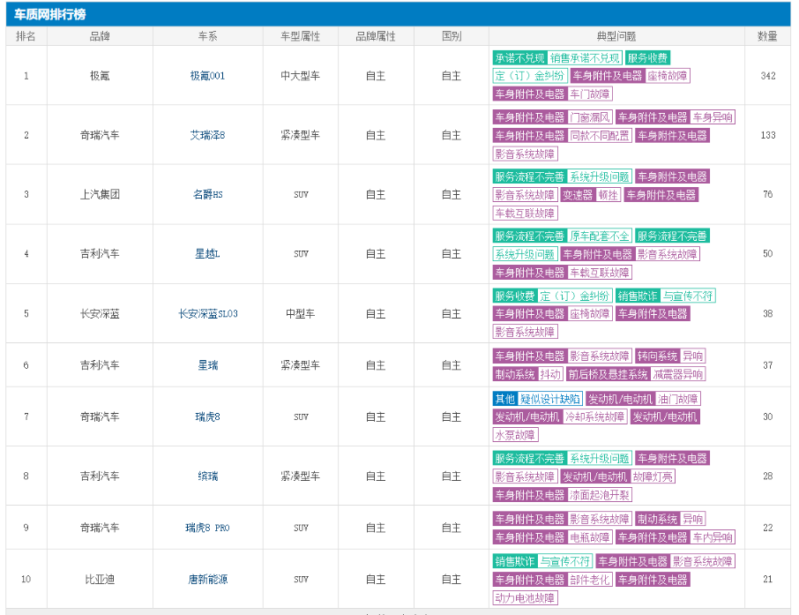Click the 车门故障 issue tag

[590, 94]
